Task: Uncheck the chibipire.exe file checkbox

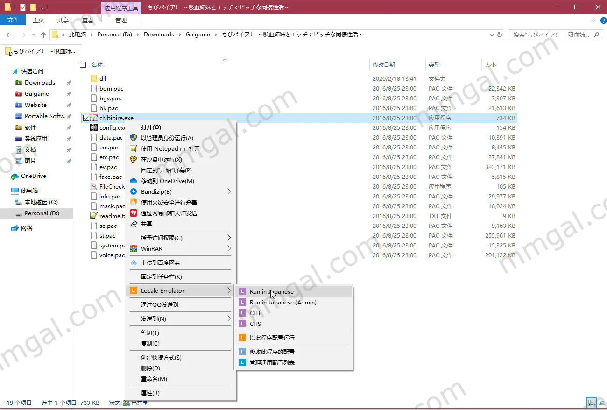Action: click(x=86, y=118)
